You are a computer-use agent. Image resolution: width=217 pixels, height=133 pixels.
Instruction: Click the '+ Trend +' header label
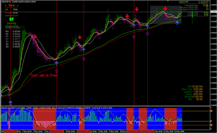click(11, 5)
